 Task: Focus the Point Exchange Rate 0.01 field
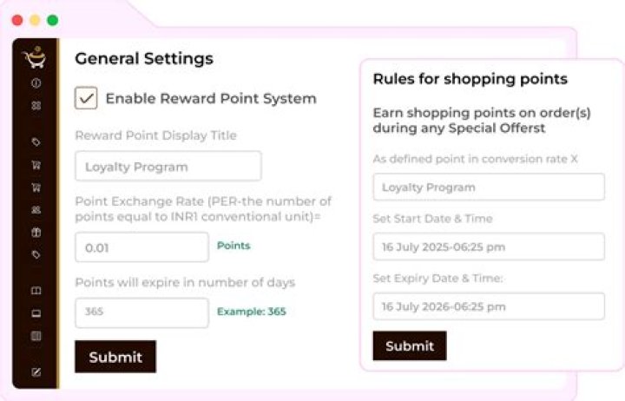click(x=141, y=247)
